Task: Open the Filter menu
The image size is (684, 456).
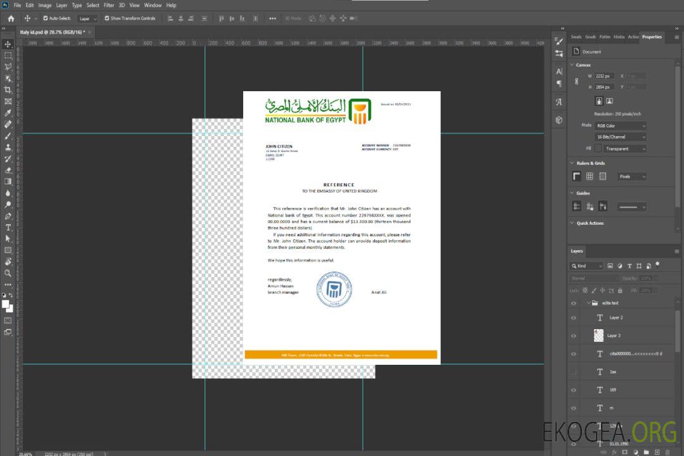Action: pyautogui.click(x=109, y=5)
